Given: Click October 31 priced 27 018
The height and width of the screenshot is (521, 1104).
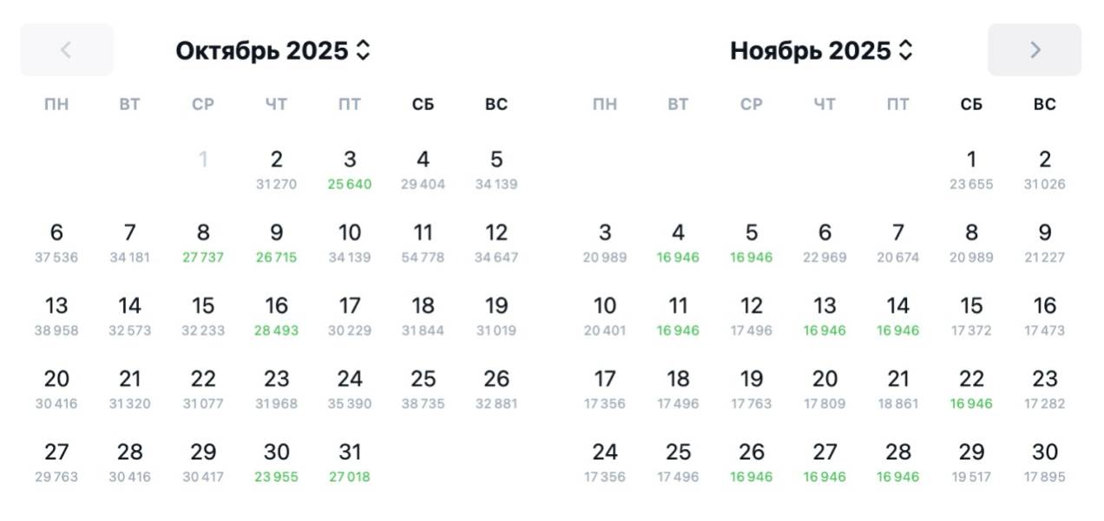Looking at the screenshot, I should click(349, 462).
